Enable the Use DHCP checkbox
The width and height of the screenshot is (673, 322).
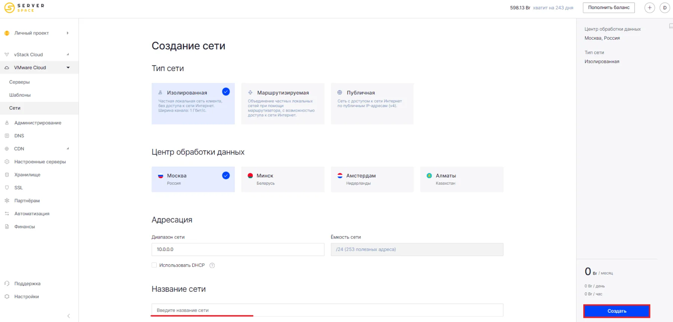click(x=154, y=265)
